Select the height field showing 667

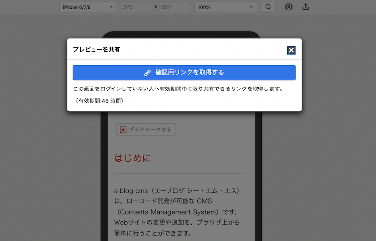[175, 7]
